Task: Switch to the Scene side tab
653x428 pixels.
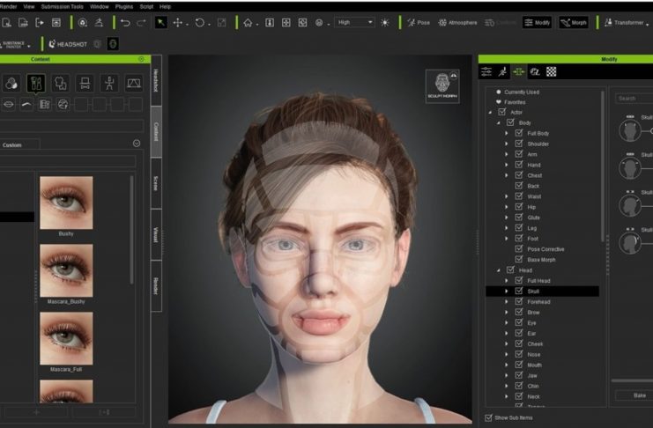Action: pos(156,183)
